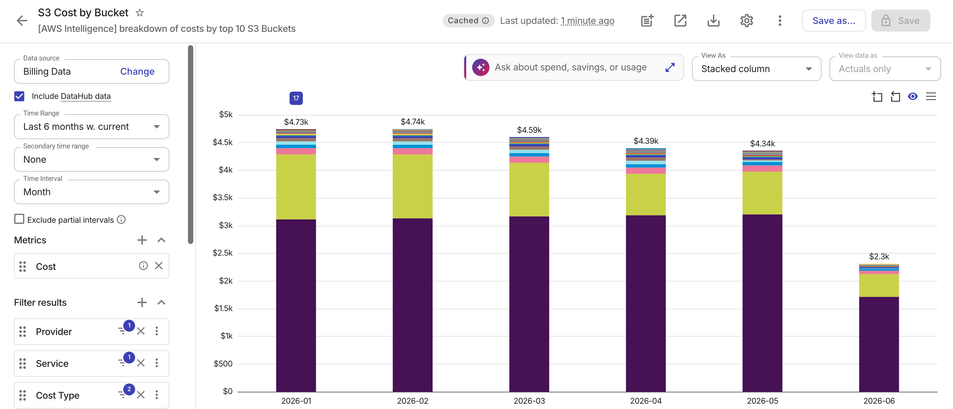
Task: Add a new metric with plus icon
Action: click(142, 240)
